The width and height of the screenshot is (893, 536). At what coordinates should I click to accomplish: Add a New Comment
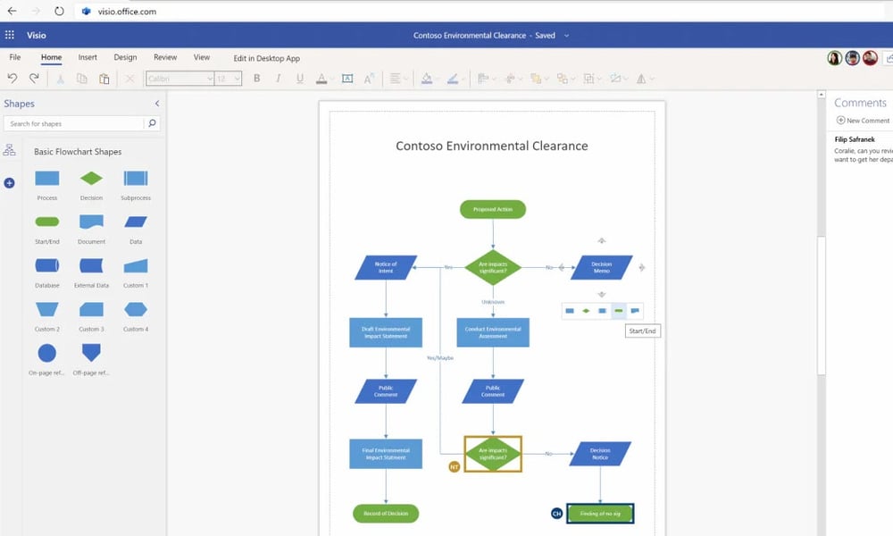(x=863, y=121)
